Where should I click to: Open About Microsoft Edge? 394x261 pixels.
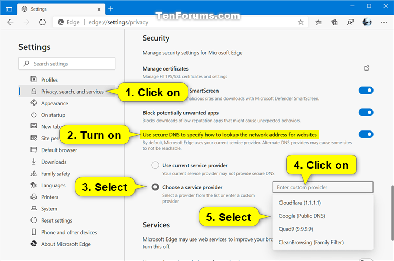pyautogui.click(x=67, y=244)
